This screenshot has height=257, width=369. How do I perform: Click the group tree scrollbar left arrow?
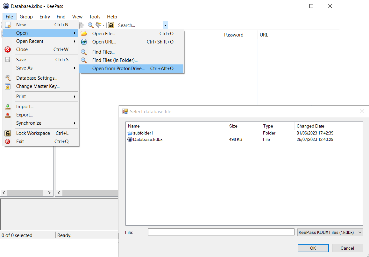tap(4, 193)
